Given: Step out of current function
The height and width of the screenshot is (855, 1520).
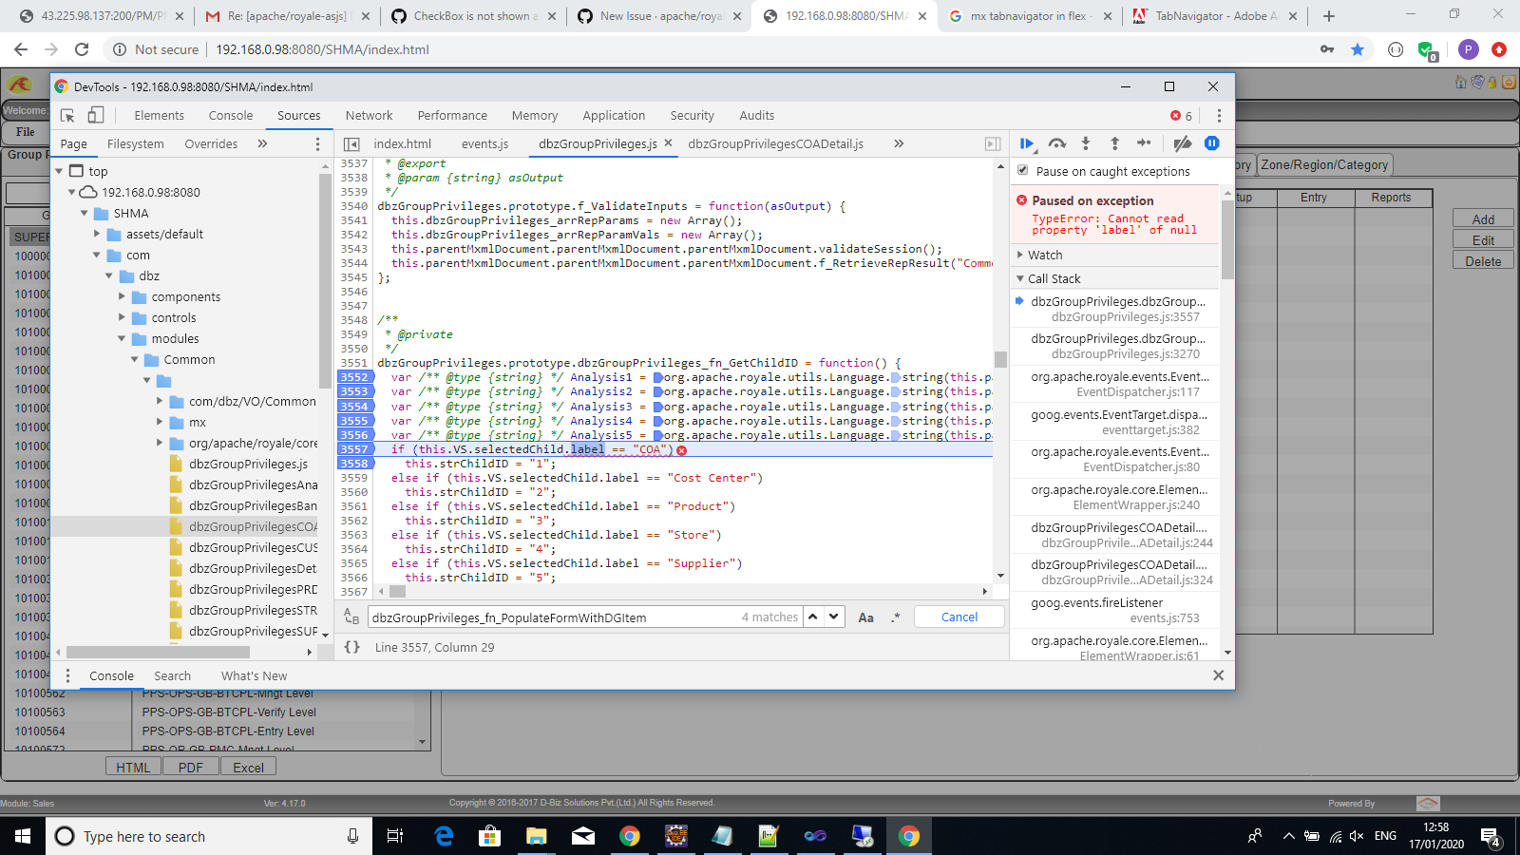Looking at the screenshot, I should click(x=1114, y=143).
